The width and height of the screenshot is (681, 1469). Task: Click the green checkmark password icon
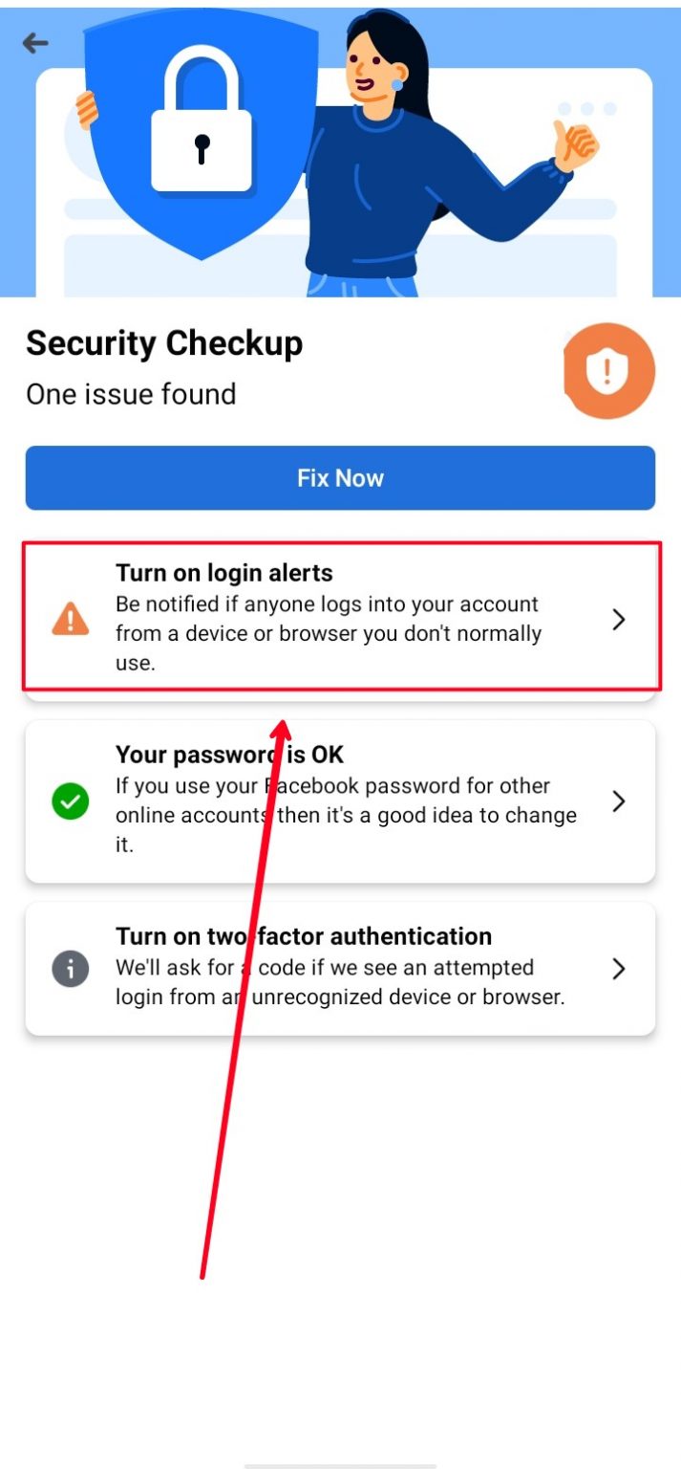click(x=71, y=801)
